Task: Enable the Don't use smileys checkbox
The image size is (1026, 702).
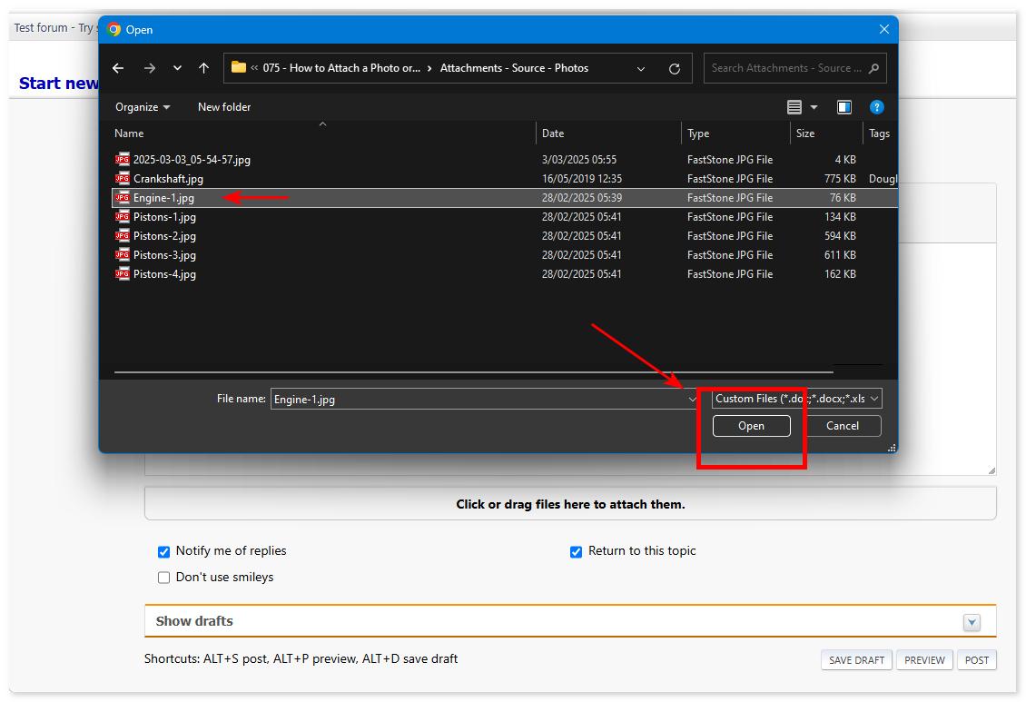Action: [x=163, y=578]
